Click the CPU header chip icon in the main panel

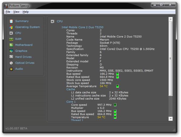click(52, 21)
